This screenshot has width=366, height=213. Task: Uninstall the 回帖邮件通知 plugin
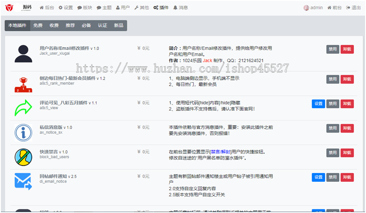347,178
